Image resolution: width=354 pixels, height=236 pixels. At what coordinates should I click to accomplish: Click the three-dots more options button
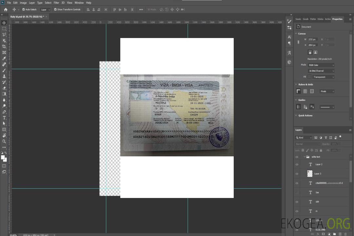(x=141, y=10)
